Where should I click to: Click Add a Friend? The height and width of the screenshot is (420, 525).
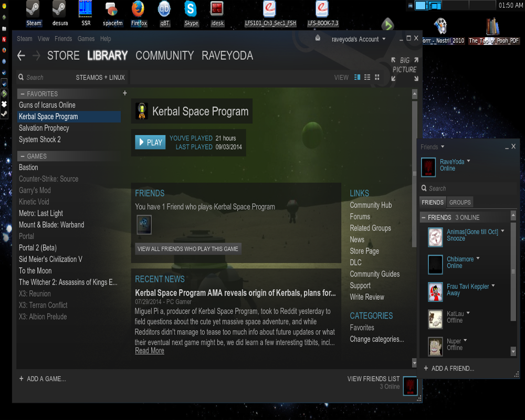click(449, 369)
